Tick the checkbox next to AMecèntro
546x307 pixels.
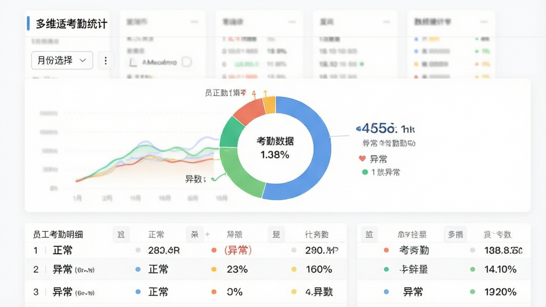187,62
